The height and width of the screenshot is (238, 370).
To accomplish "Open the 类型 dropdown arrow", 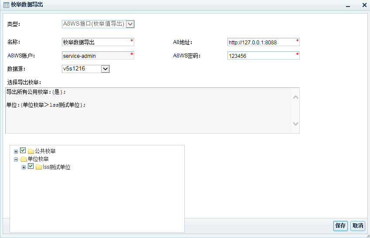I will click(130, 24).
